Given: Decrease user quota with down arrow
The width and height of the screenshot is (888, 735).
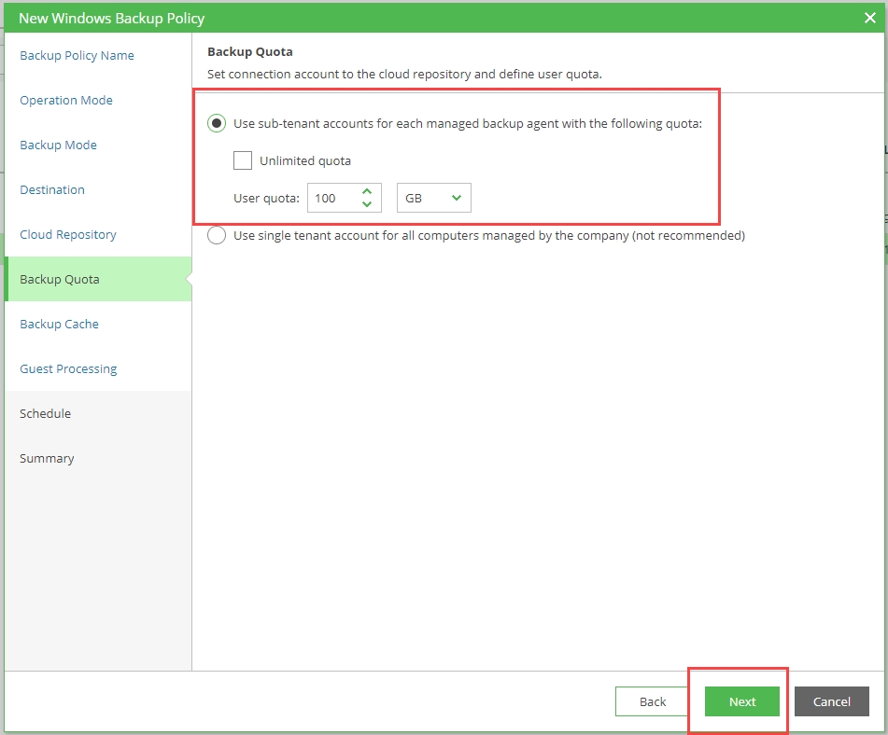Looking at the screenshot, I should [367, 204].
